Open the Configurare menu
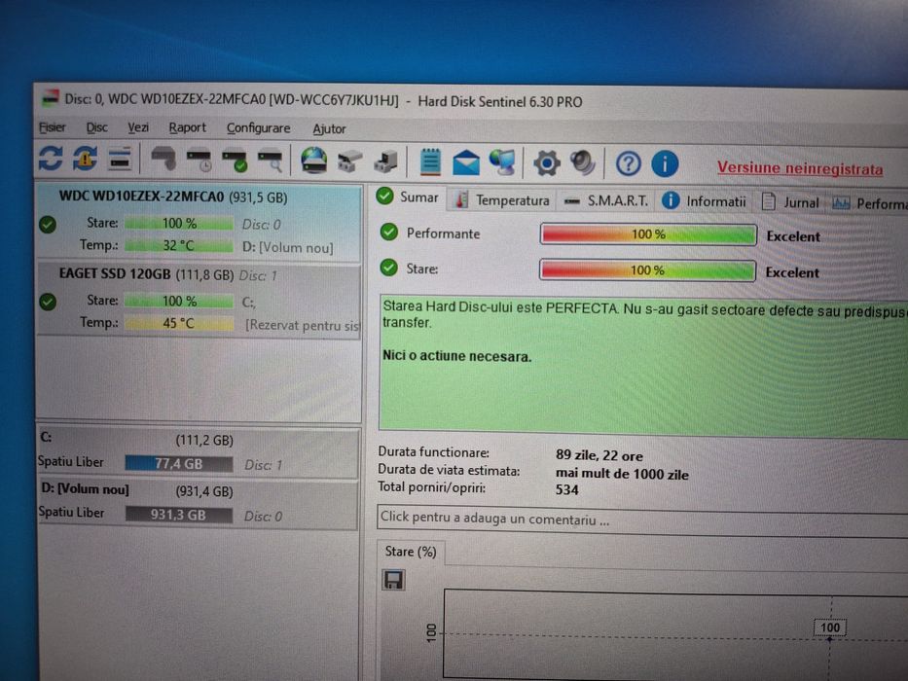 pyautogui.click(x=258, y=128)
